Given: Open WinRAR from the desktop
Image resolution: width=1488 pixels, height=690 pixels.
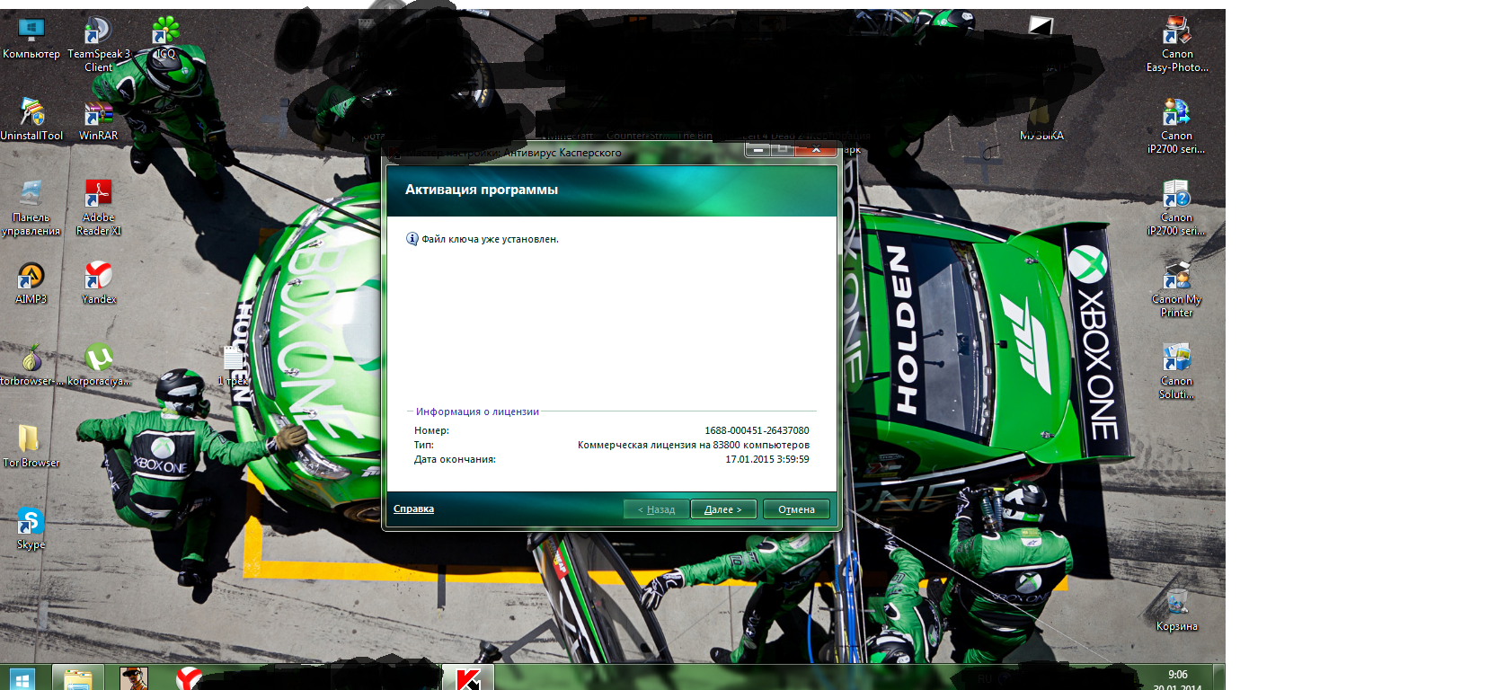Looking at the screenshot, I should point(99,120).
